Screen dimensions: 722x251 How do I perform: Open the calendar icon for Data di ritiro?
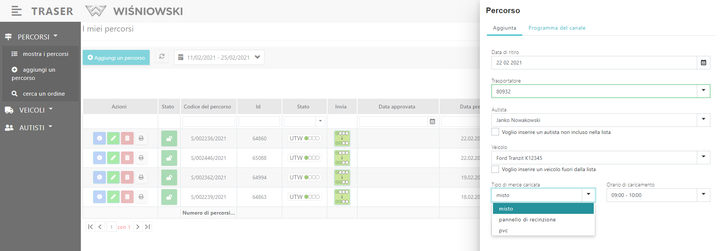[x=703, y=63]
